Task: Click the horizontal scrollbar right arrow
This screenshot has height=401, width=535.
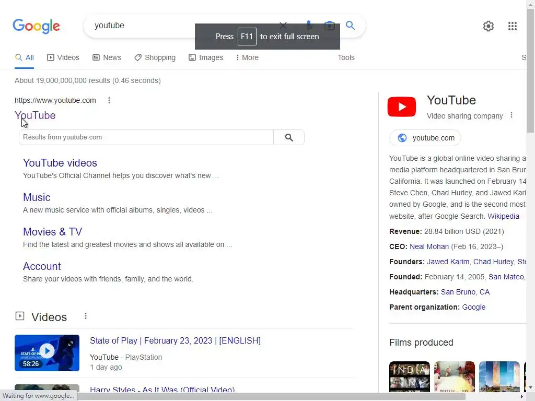Action: [x=521, y=397]
